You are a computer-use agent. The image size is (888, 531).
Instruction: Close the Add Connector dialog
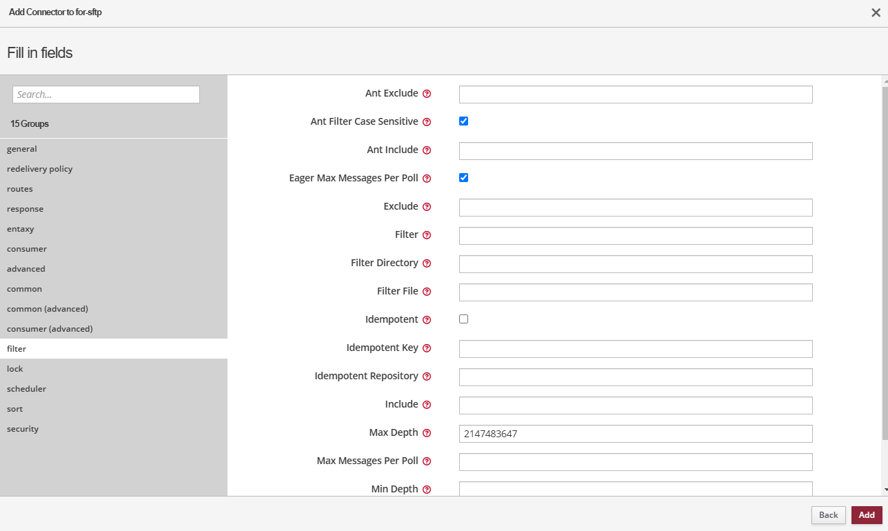click(x=876, y=12)
